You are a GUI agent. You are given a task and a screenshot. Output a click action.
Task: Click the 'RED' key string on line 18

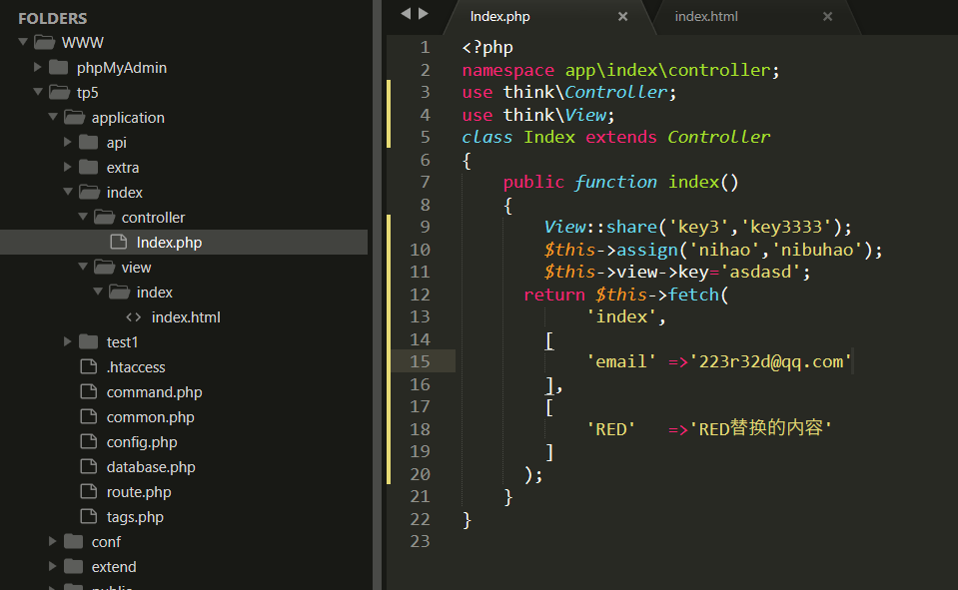tap(611, 428)
